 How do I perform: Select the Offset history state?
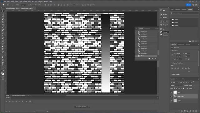click(x=146, y=56)
